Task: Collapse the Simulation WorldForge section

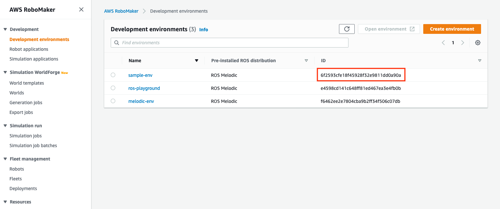Action: (5, 72)
